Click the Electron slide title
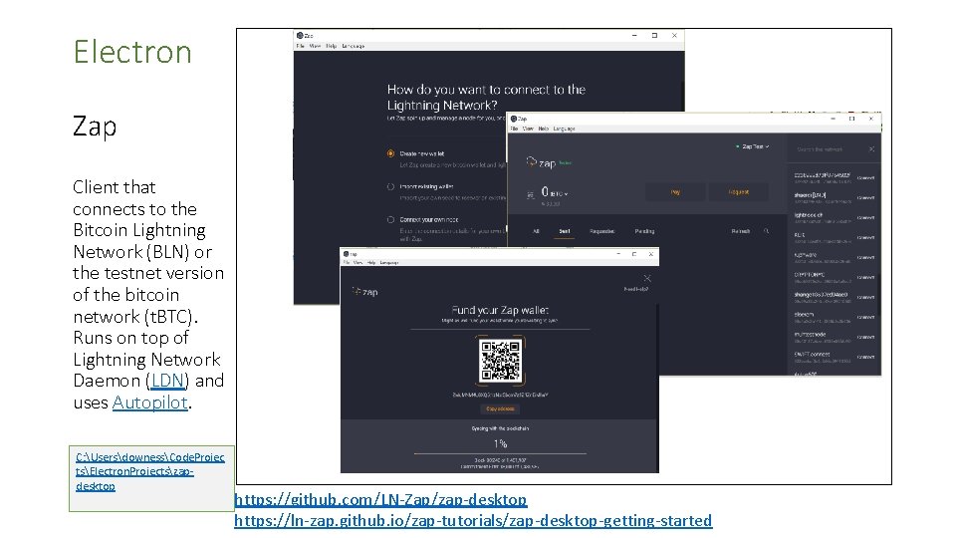Screen dimensions: 956x538 132,51
